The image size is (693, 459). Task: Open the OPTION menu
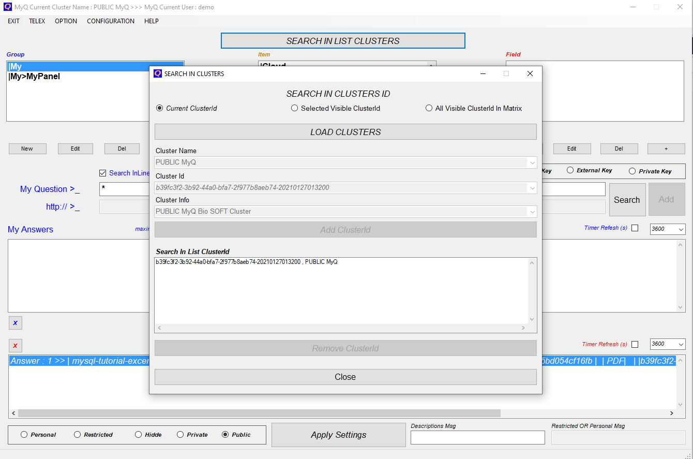[x=66, y=21]
